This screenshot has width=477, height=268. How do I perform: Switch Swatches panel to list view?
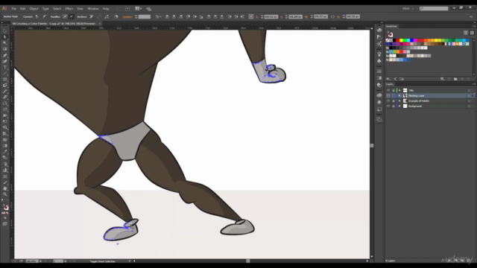pyautogui.click(x=466, y=33)
